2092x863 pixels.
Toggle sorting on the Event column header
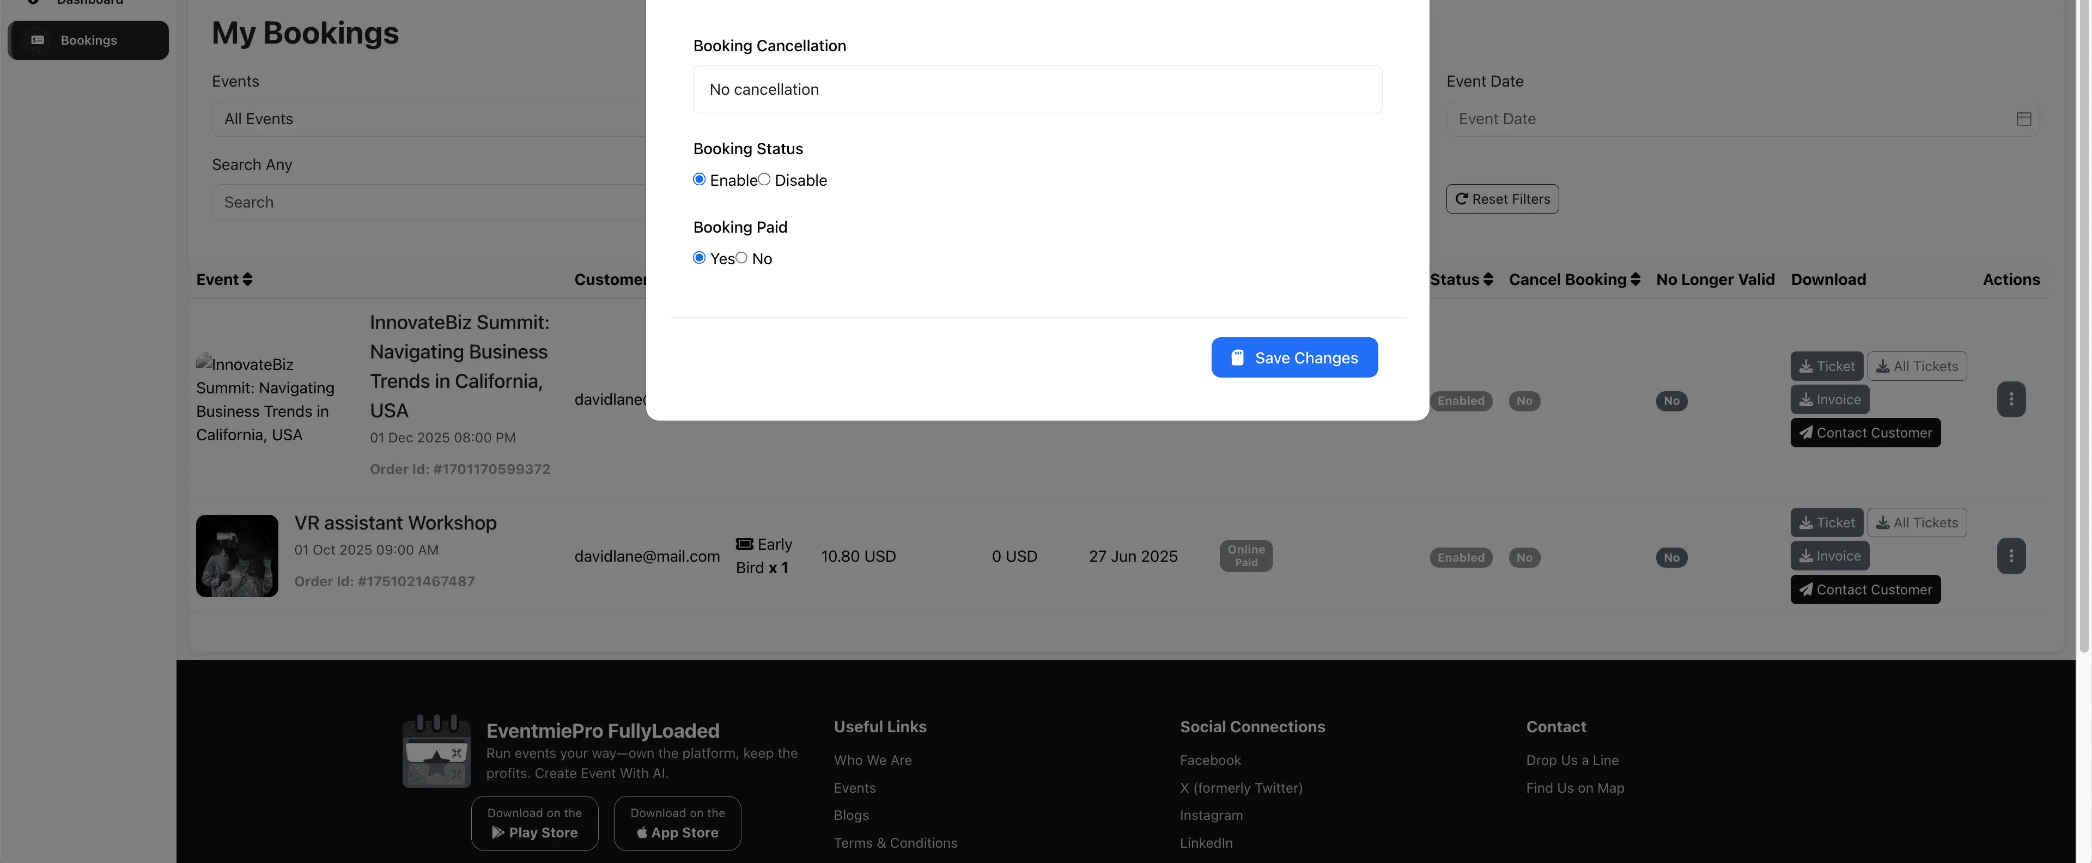[247, 279]
